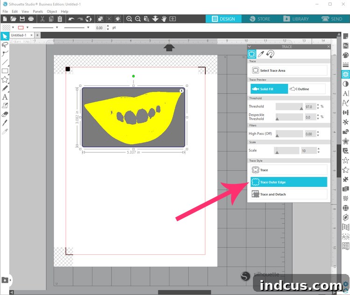Open the Pixscan panel icon
Screen dimensions: 350x295
(x=345, y=46)
